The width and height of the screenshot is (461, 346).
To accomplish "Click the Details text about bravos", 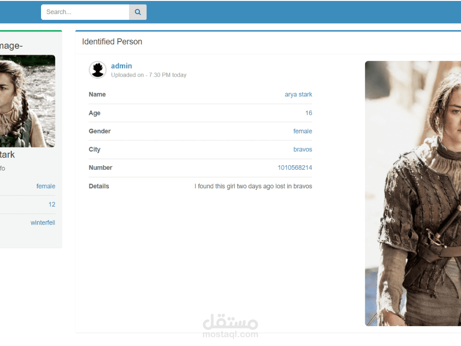I will pyautogui.click(x=253, y=186).
